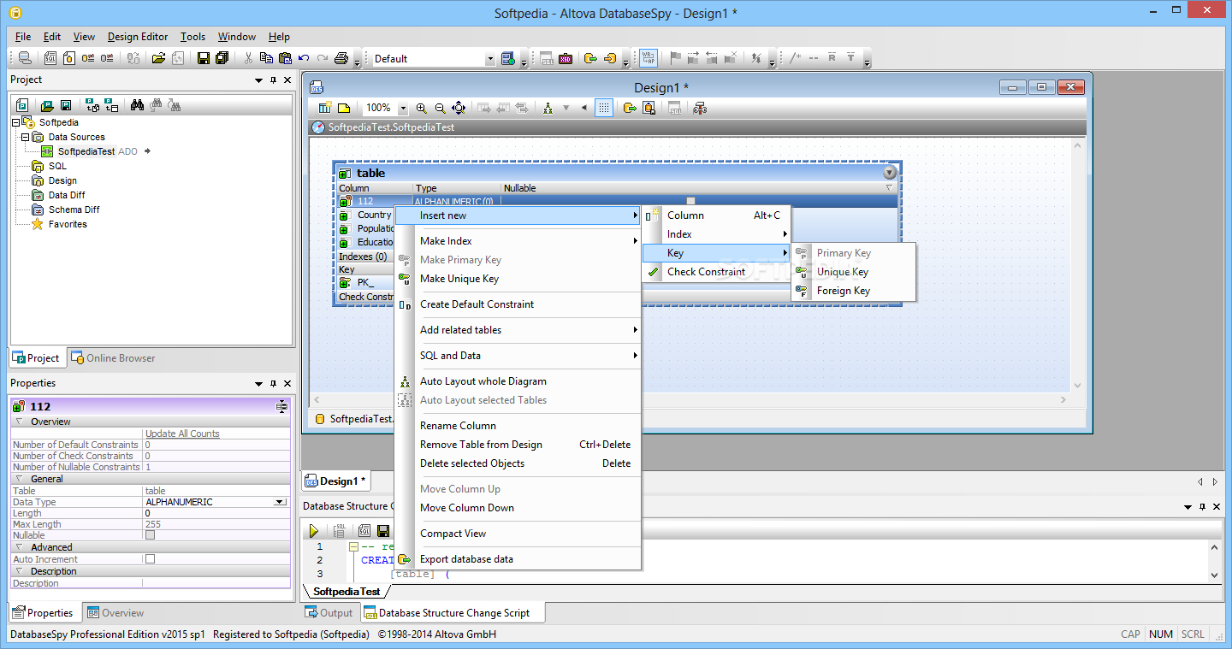The height and width of the screenshot is (649, 1232).
Task: Pin the Project panel with pushpin icon
Action: pos(273,80)
